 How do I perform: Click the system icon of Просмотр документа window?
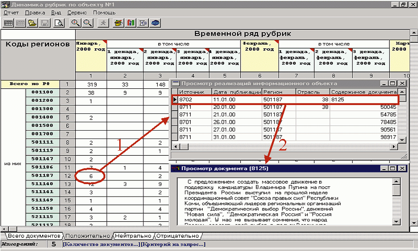[176, 168]
